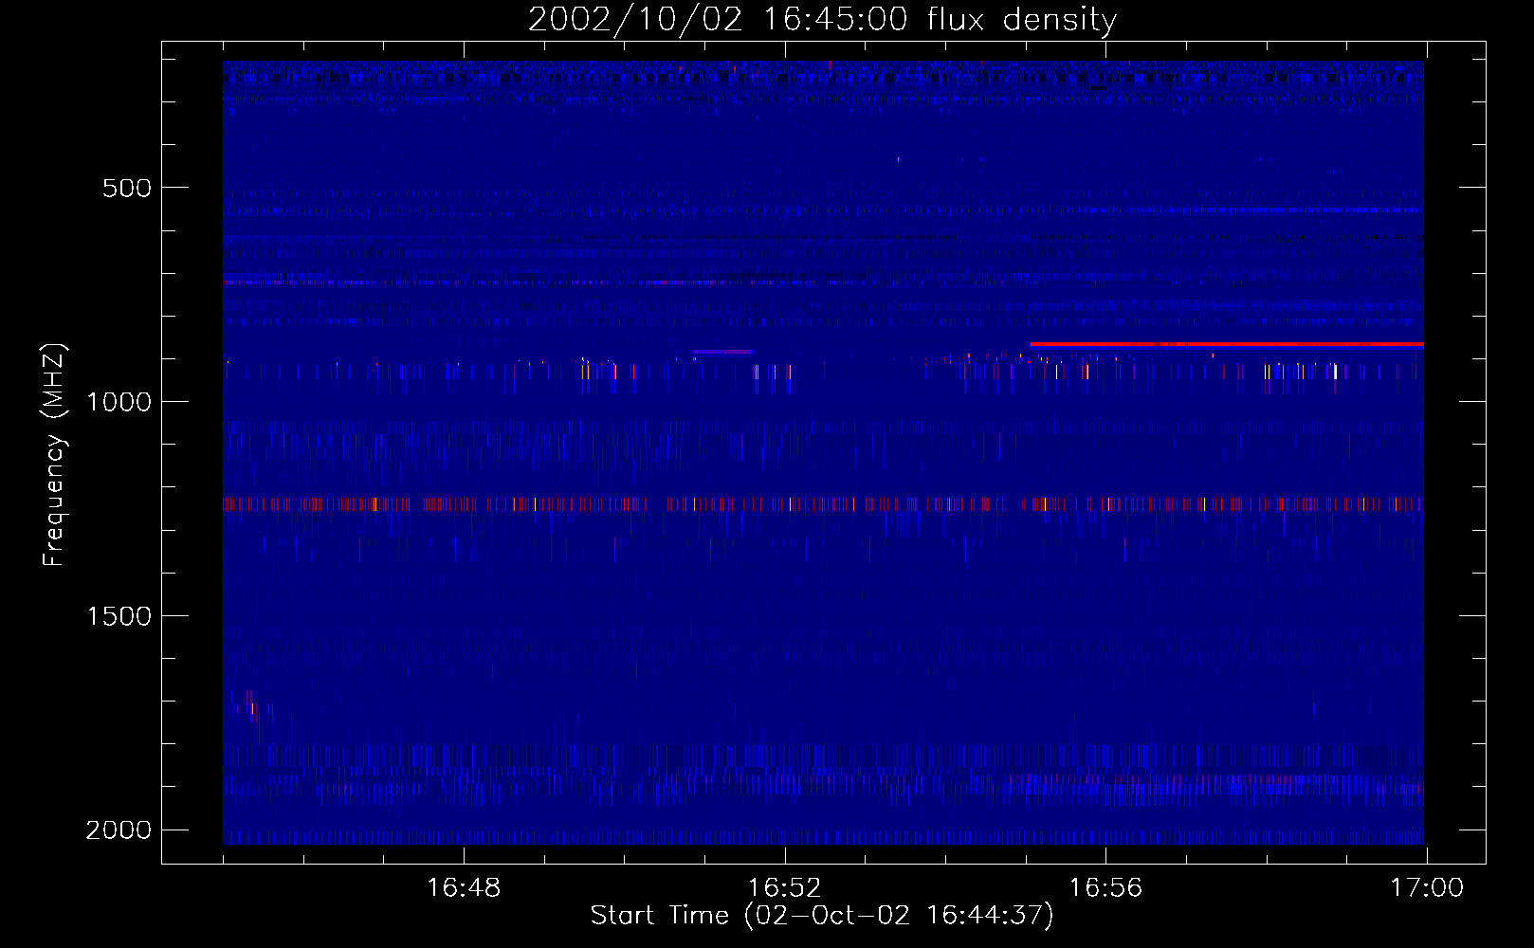The width and height of the screenshot is (1534, 948).
Task: Click the long red emission line near 870 MHz
Action: pos(1227,345)
